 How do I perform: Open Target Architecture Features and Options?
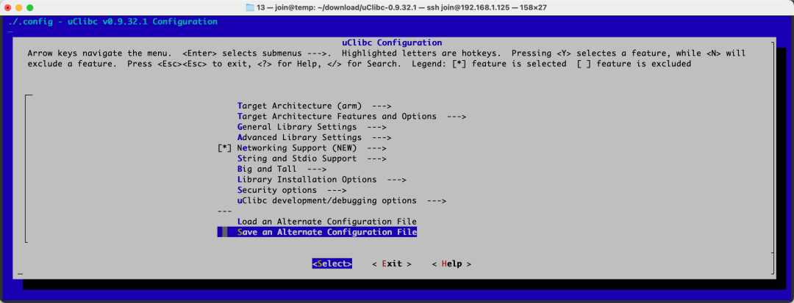tap(351, 117)
